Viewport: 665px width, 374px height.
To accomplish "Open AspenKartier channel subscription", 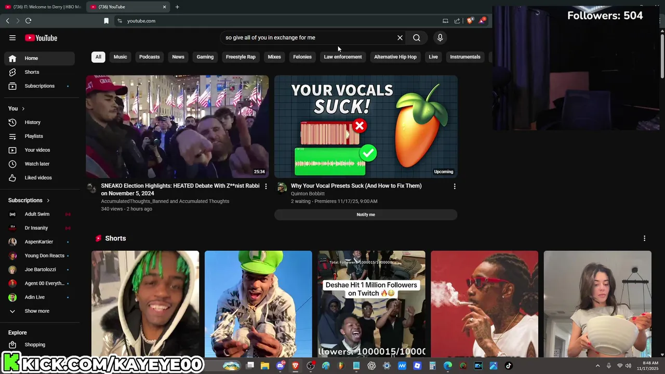I will click(39, 242).
